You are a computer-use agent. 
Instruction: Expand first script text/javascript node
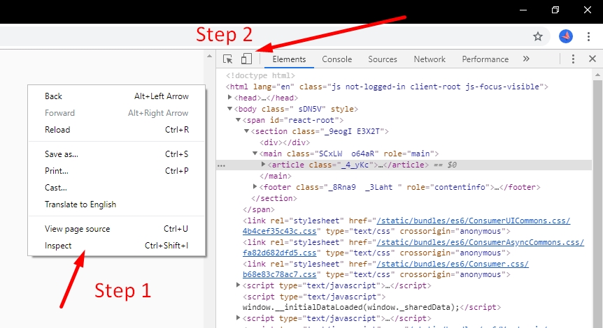click(x=238, y=285)
